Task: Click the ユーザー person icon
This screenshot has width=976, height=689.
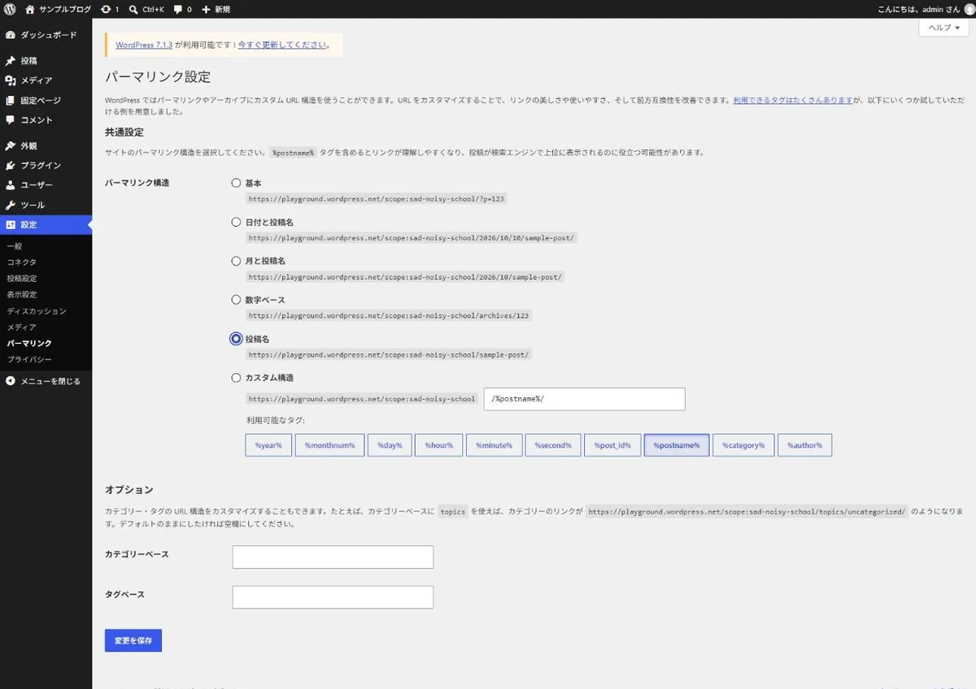Action: pos(10,185)
